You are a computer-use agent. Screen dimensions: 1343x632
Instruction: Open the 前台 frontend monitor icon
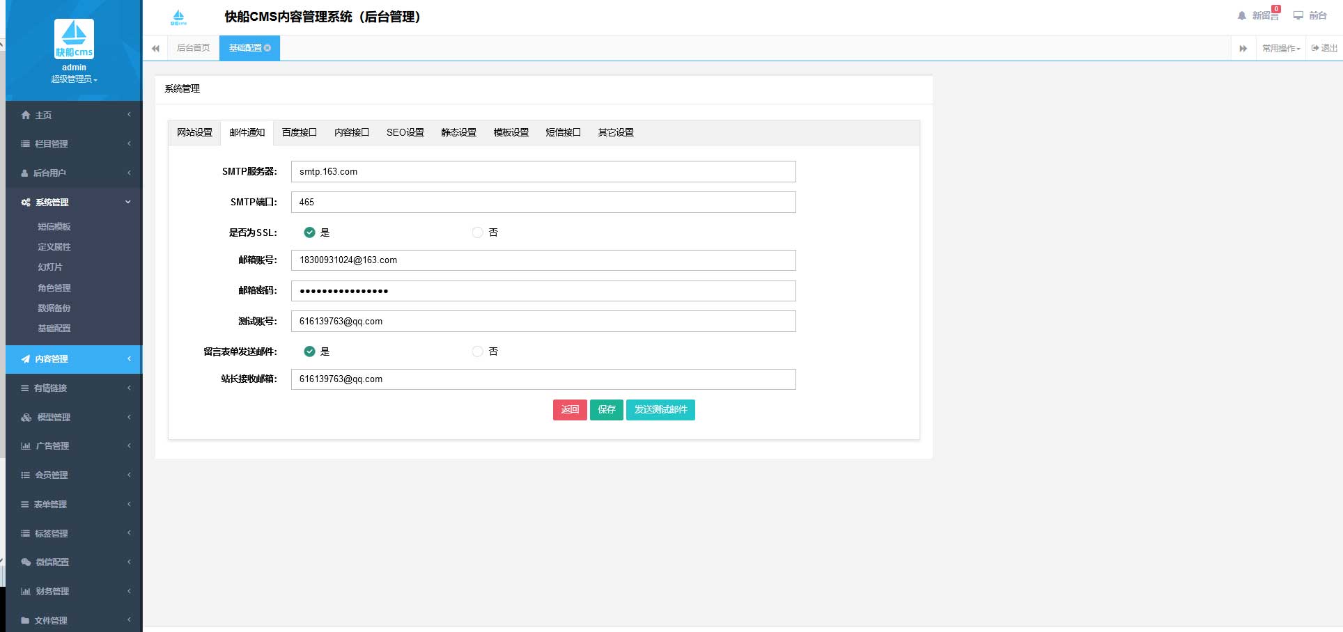1297,15
